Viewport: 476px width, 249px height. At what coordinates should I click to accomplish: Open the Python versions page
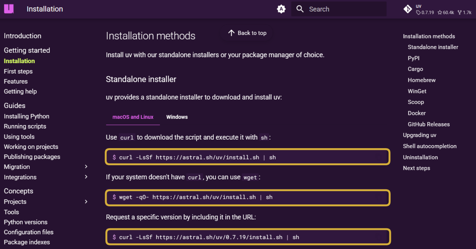26,222
